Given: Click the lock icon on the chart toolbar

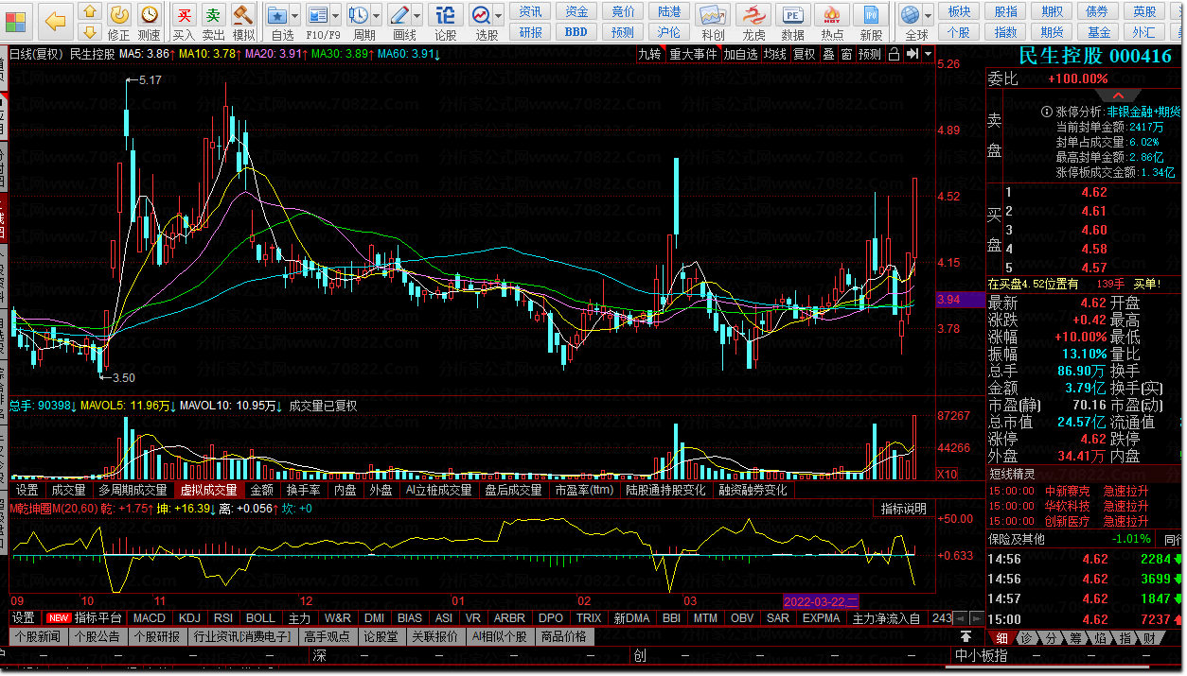Looking at the screenshot, I should 894,55.
